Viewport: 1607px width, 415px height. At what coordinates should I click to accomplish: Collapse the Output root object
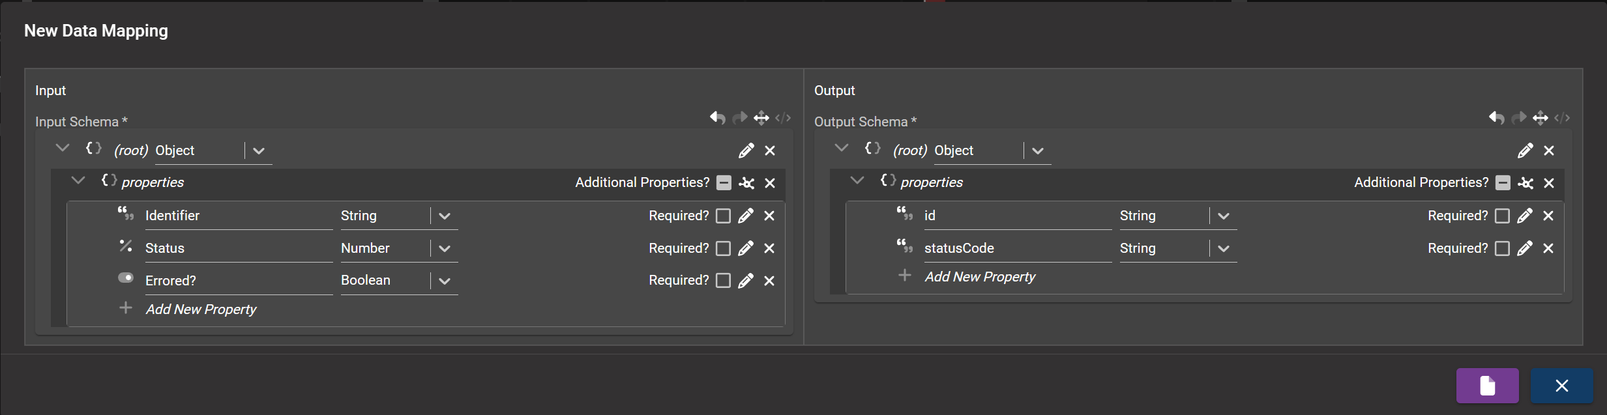(842, 148)
